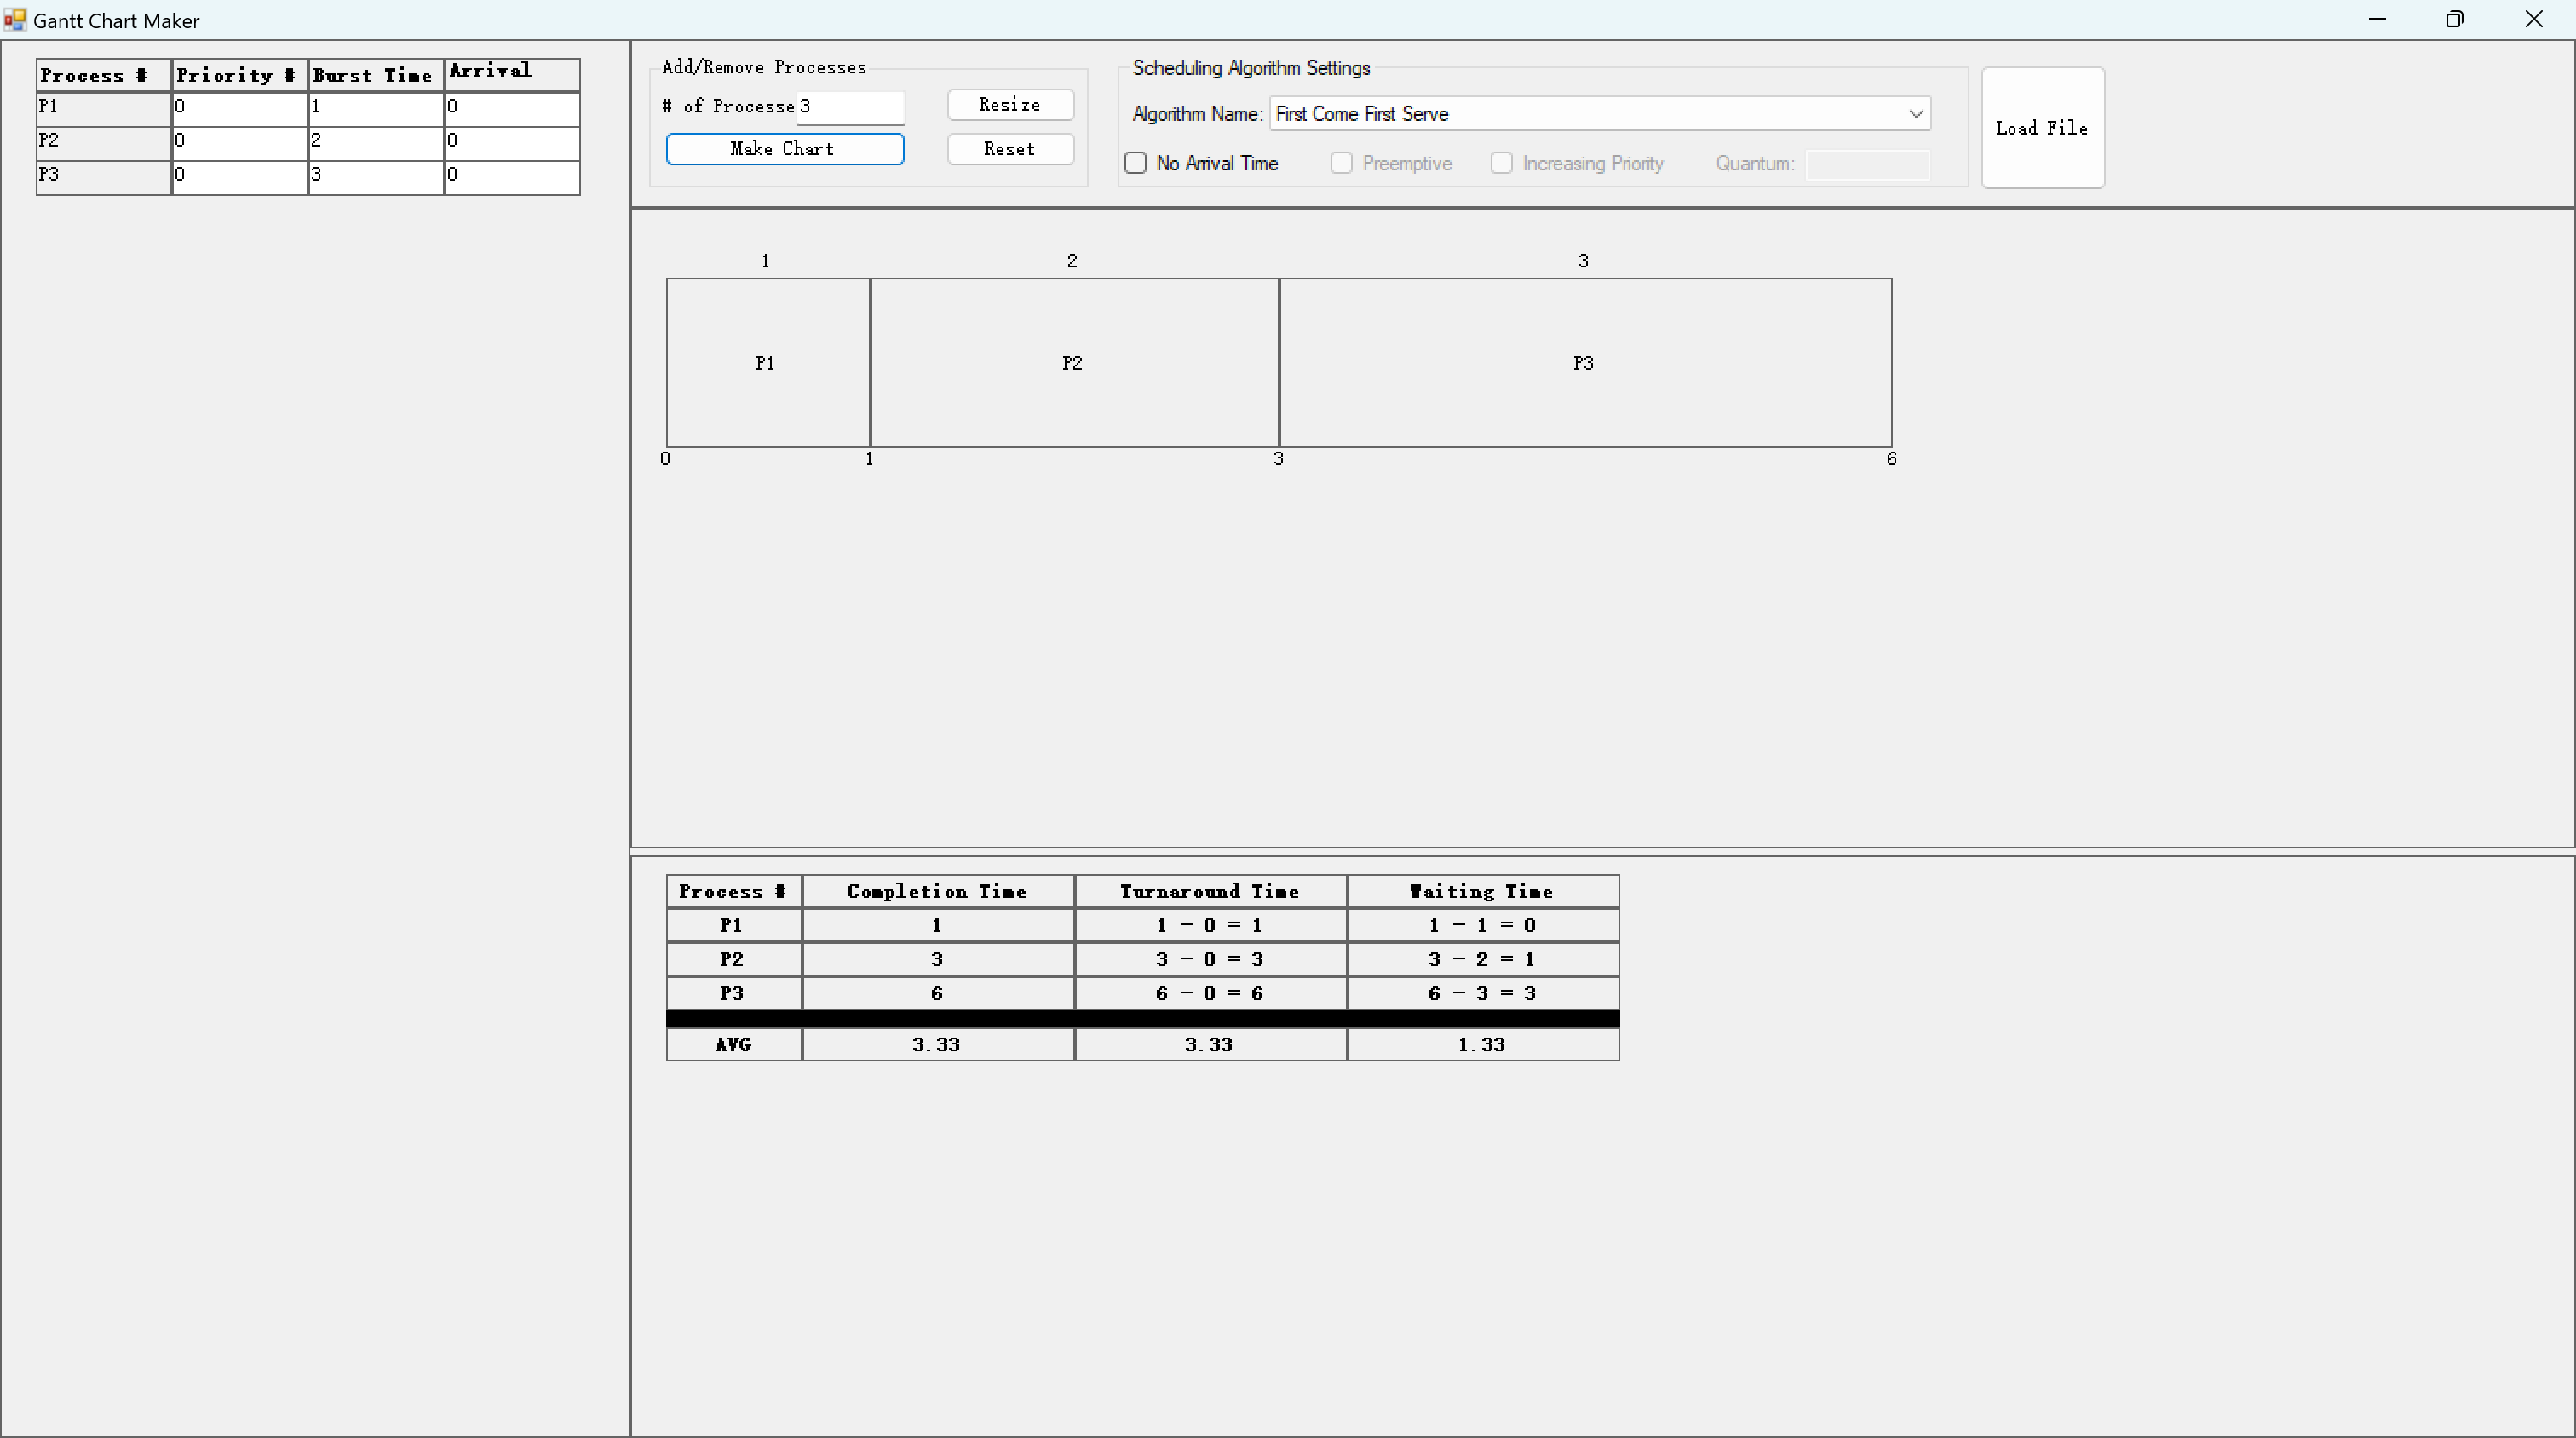The image size is (2576, 1438).
Task: Click the Gantt Chart Maker app icon
Action: pyautogui.click(x=14, y=20)
